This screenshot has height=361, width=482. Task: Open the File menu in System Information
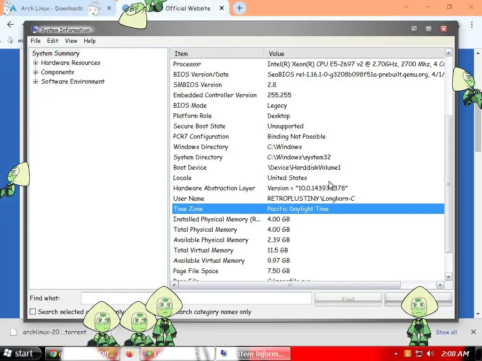(35, 41)
